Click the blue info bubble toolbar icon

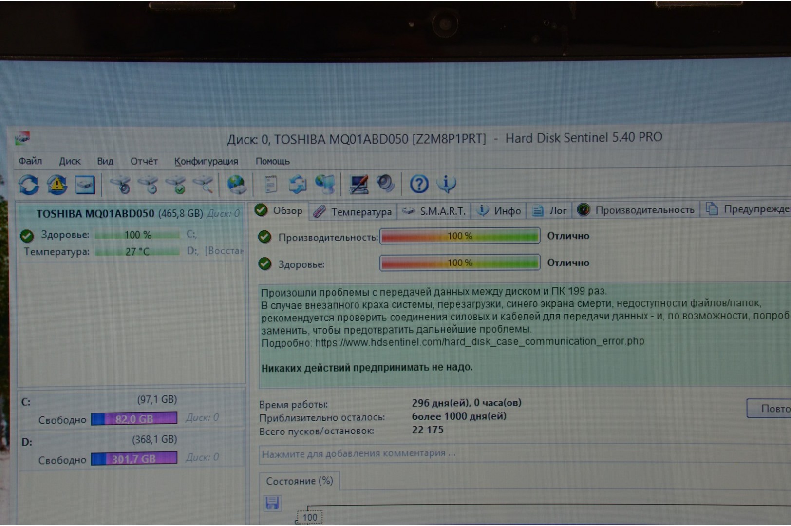(446, 184)
